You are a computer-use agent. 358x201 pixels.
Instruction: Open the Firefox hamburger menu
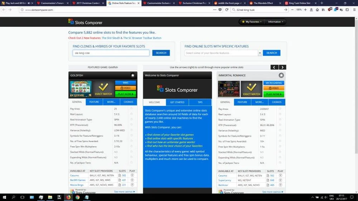[x=354, y=10]
